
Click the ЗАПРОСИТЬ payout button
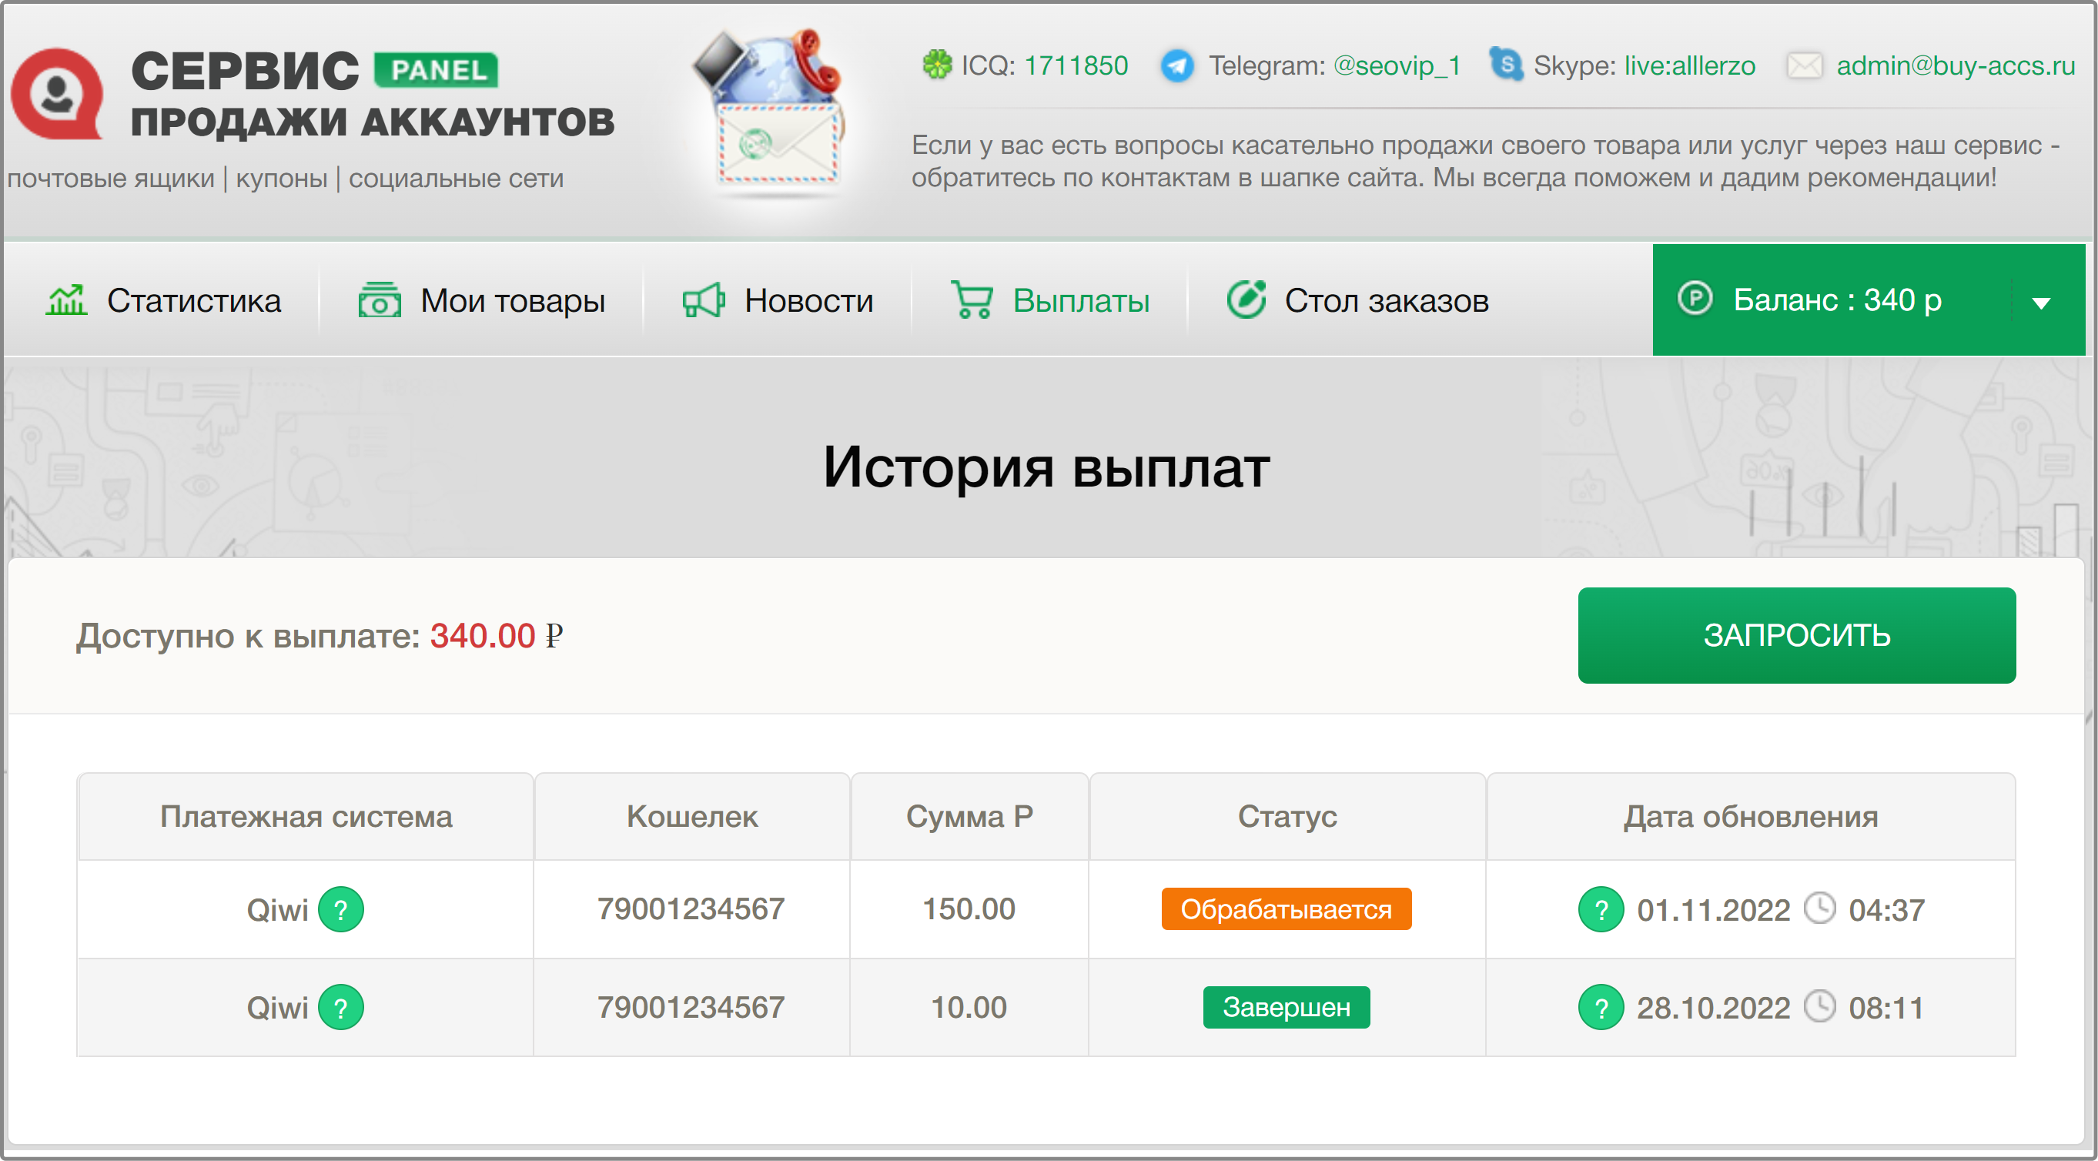pos(1797,635)
